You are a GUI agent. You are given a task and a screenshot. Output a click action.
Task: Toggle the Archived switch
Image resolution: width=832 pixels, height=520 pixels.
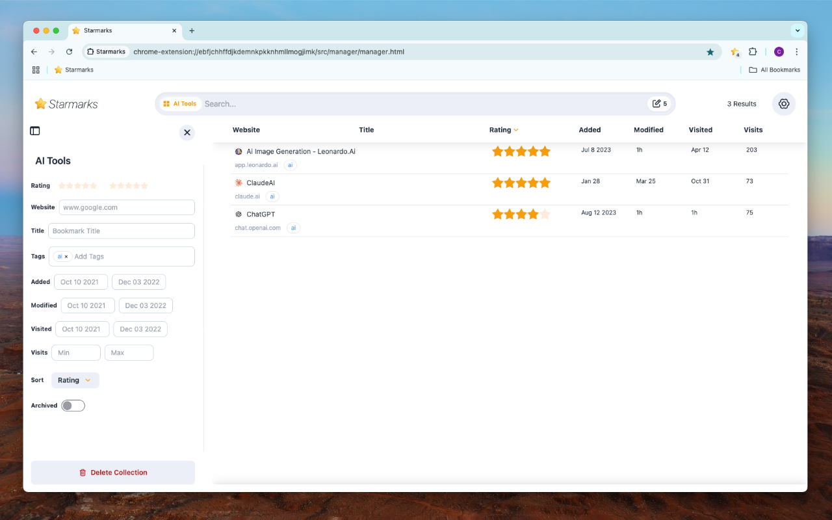pos(73,406)
